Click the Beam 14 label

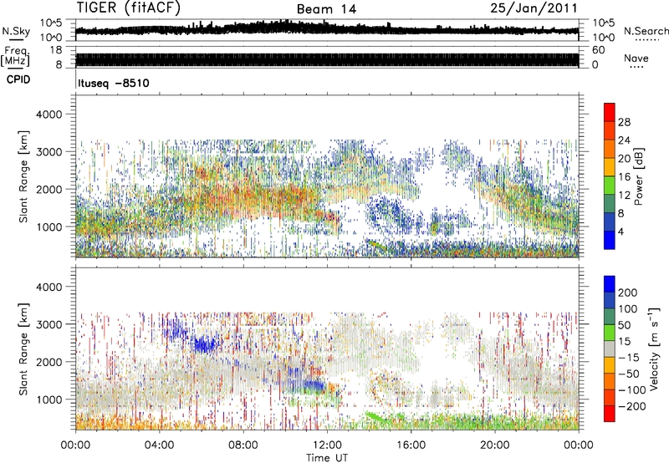click(x=326, y=9)
